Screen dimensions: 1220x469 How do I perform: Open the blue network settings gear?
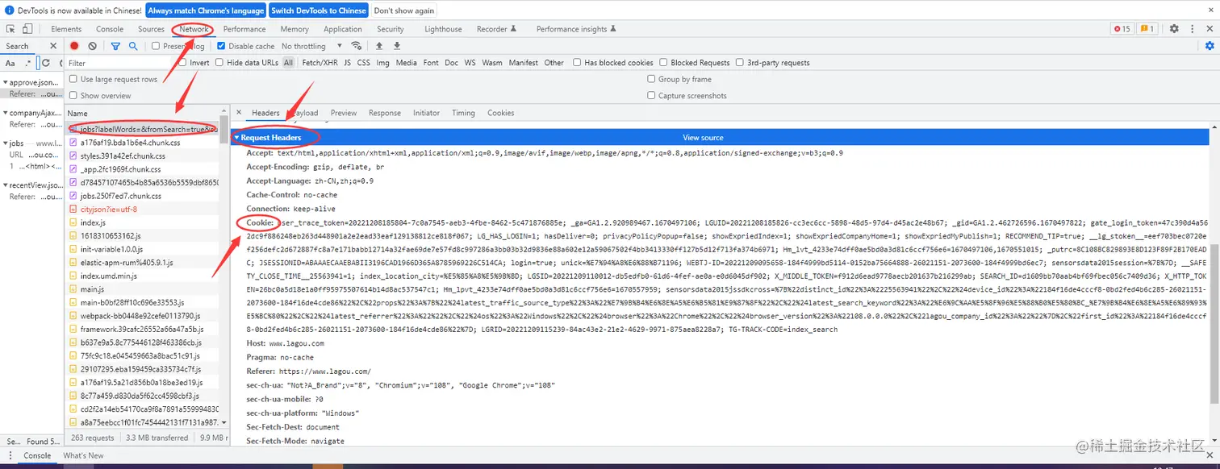pyautogui.click(x=1210, y=46)
